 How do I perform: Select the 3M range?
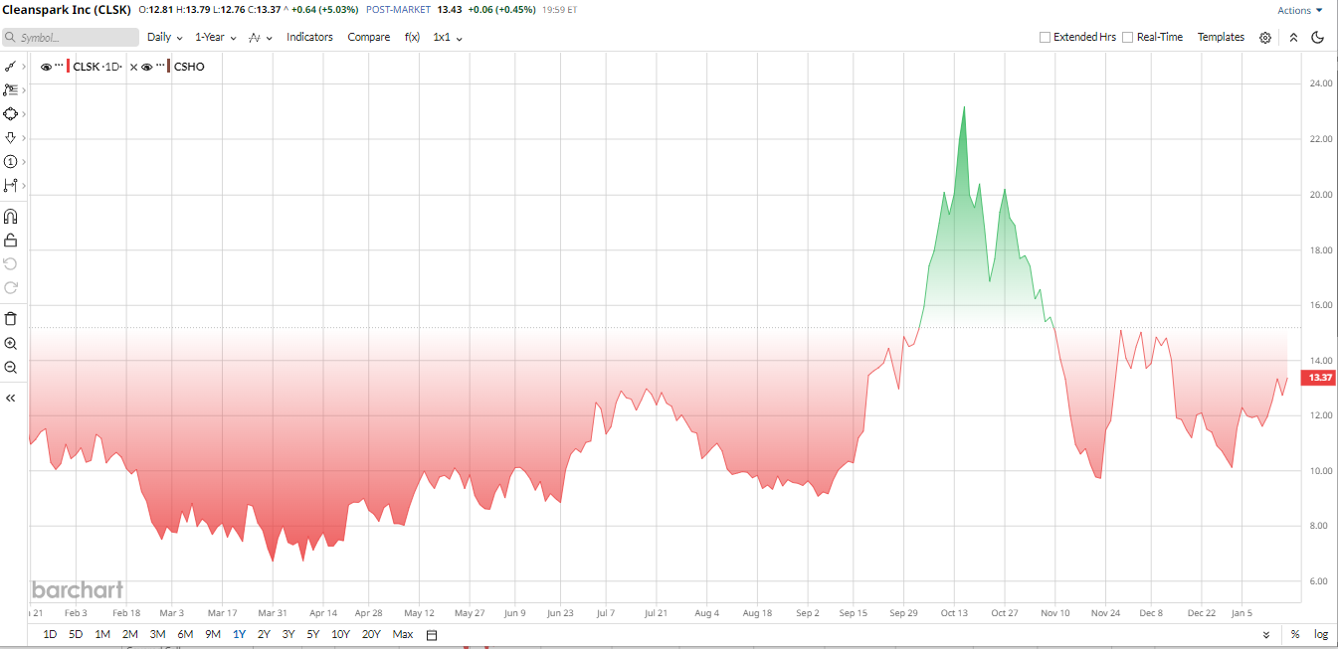point(157,635)
